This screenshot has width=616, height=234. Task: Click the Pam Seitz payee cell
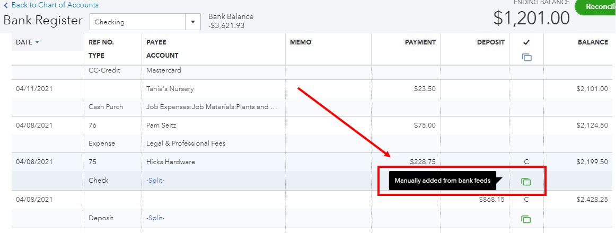pos(162,125)
